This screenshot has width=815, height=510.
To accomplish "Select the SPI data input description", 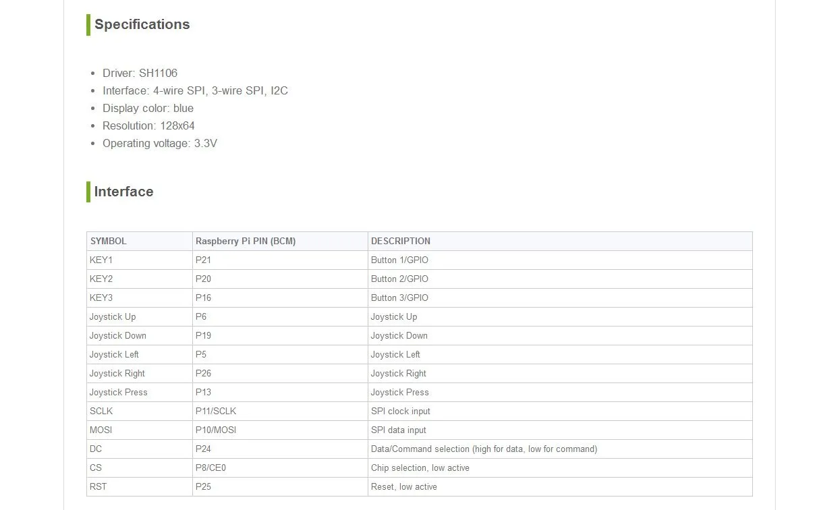I will click(399, 430).
